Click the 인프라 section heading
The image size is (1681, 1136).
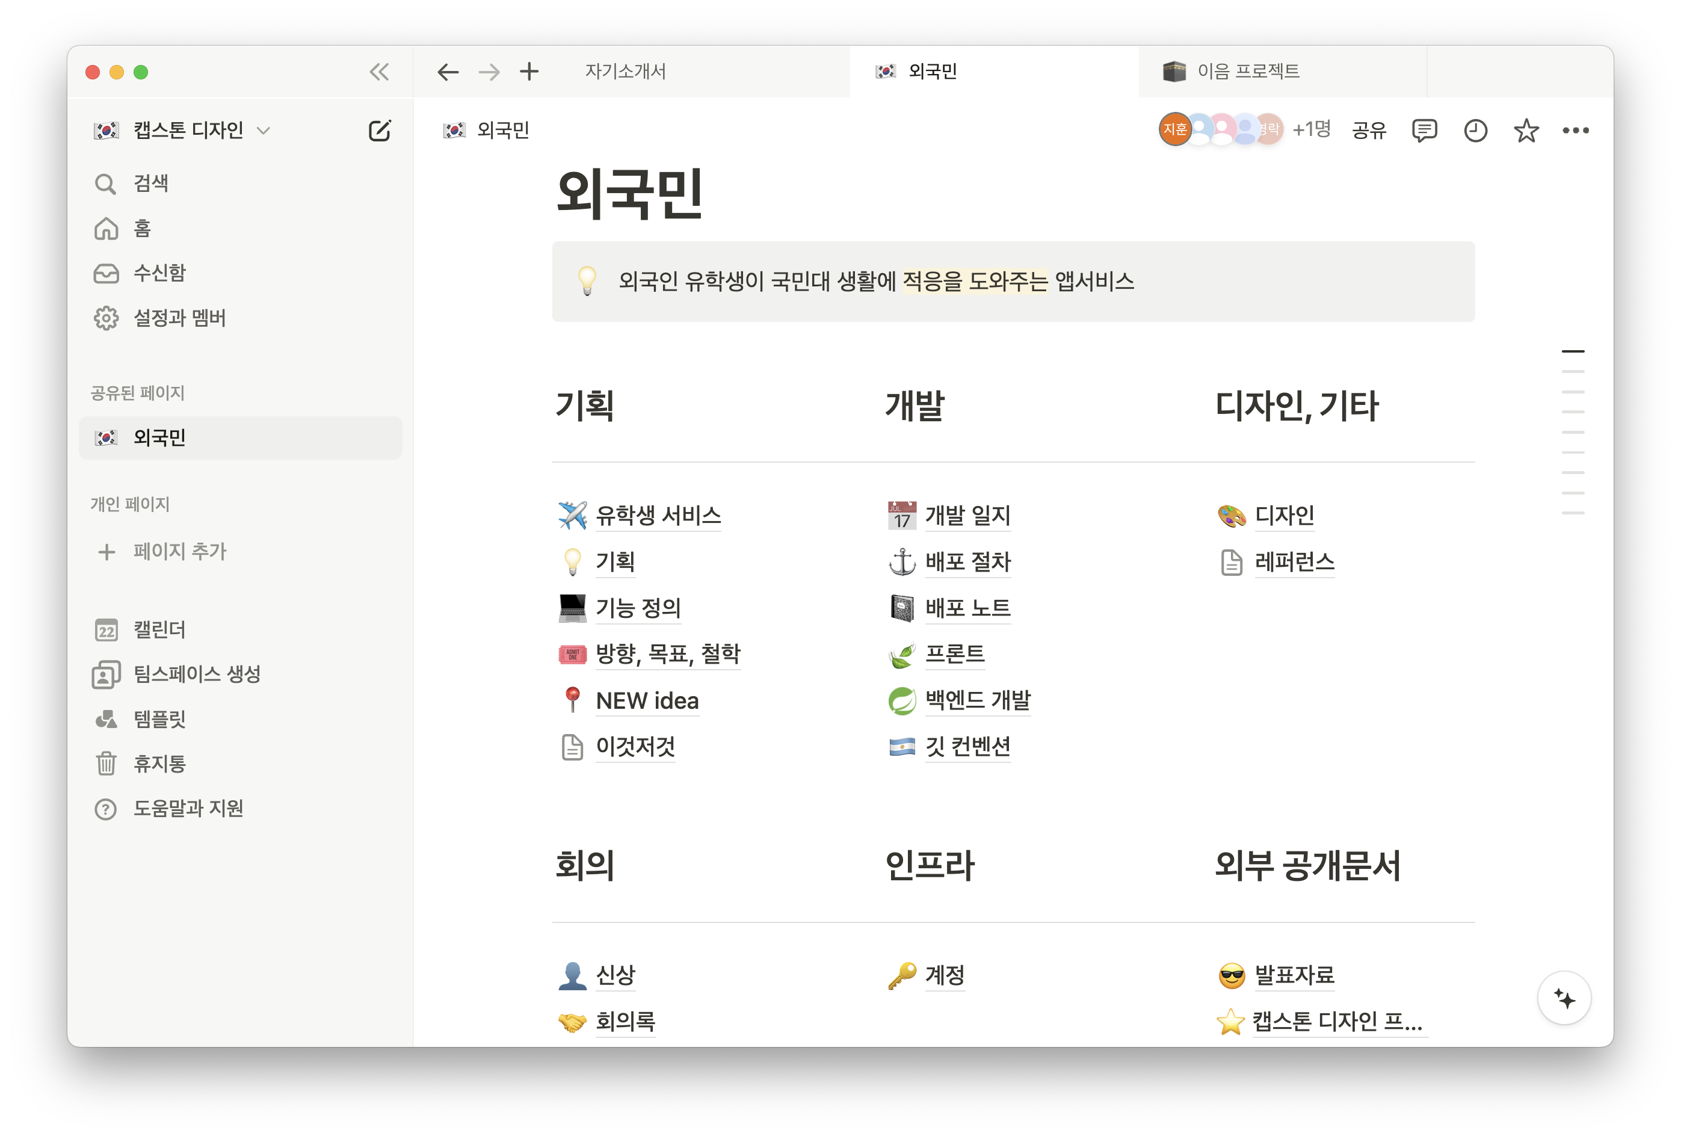(930, 865)
